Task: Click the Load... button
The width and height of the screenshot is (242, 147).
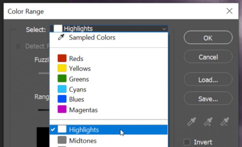Action: pyautogui.click(x=208, y=80)
